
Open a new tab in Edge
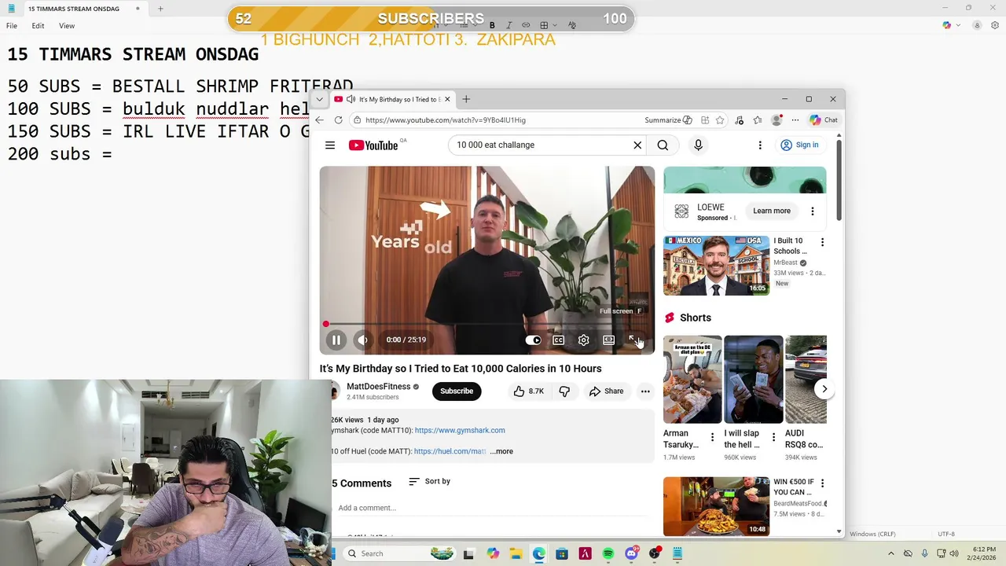(466, 99)
